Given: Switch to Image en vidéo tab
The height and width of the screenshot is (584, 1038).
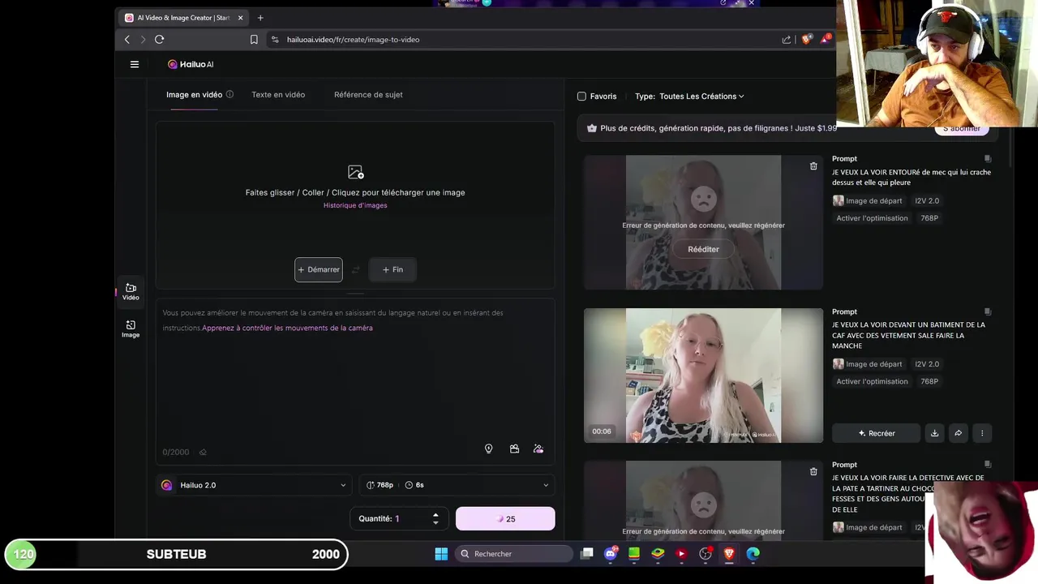Looking at the screenshot, I should coord(194,95).
